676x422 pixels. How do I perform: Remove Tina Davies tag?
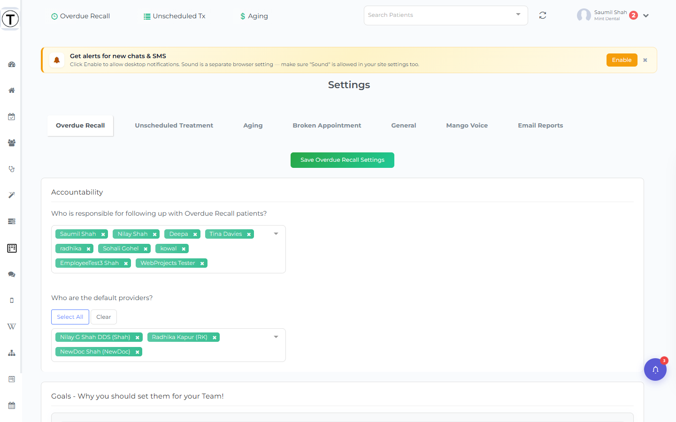point(249,234)
